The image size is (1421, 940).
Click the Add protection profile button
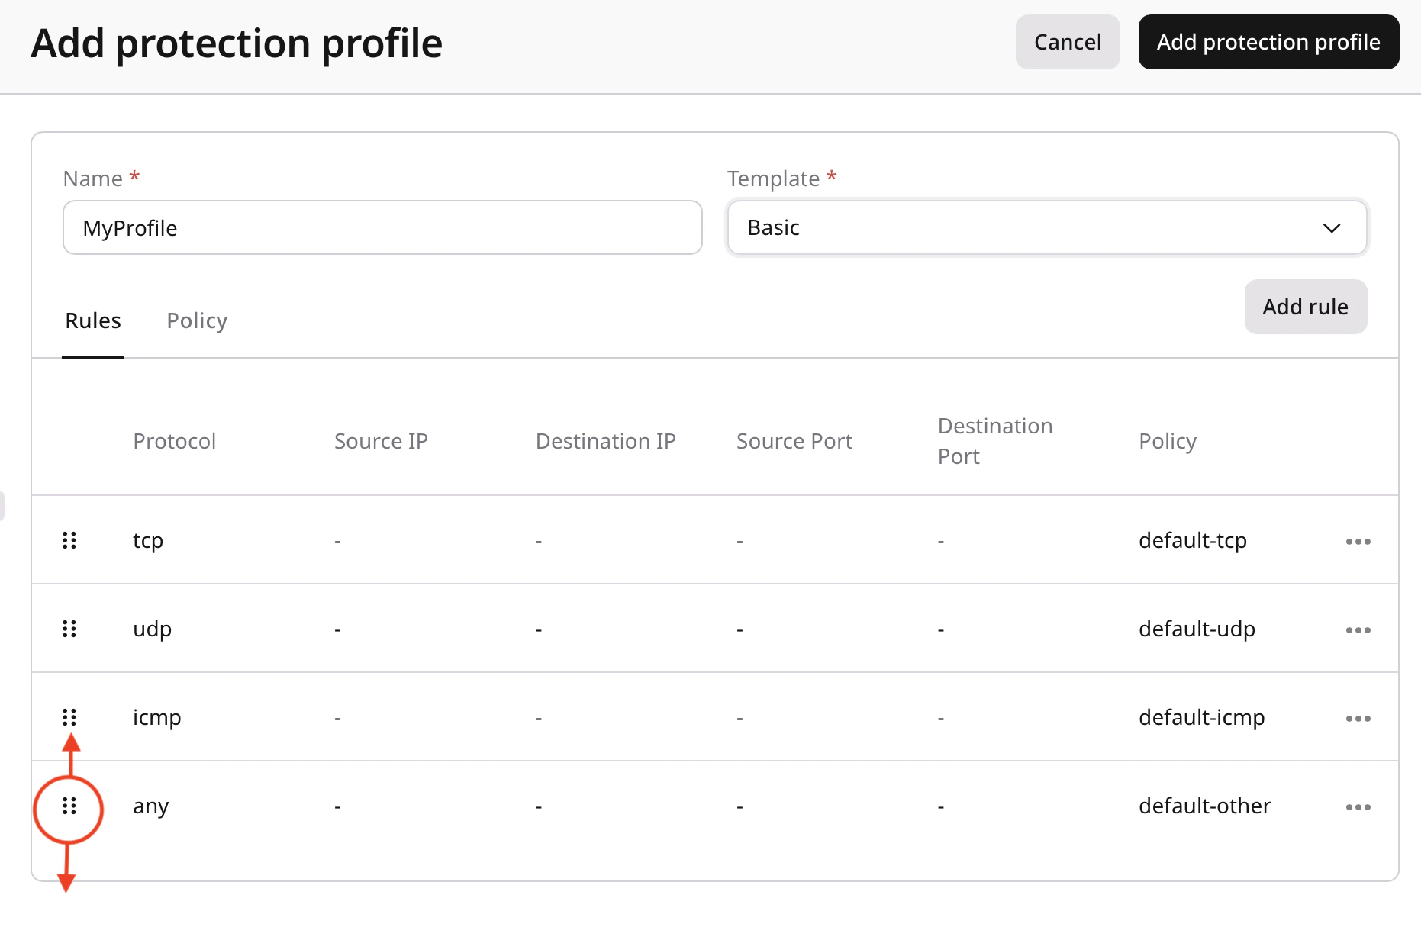1268,42
